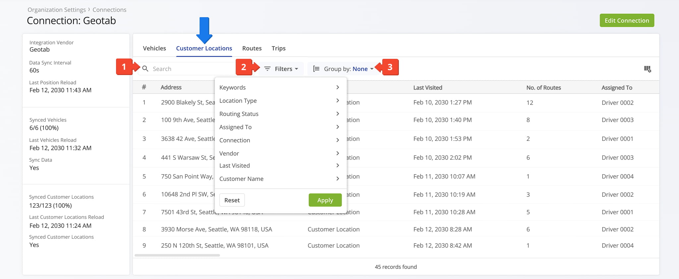679x279 pixels.
Task: Expand the Location Type filter
Action: point(280,100)
